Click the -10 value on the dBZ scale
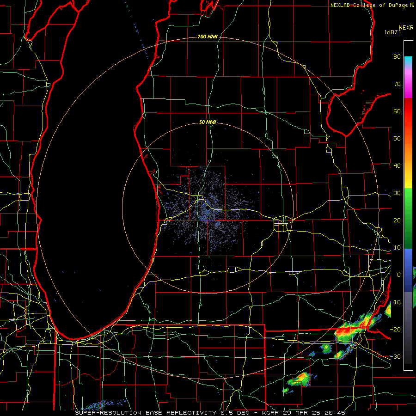The image size is (416, 416). tap(395, 302)
